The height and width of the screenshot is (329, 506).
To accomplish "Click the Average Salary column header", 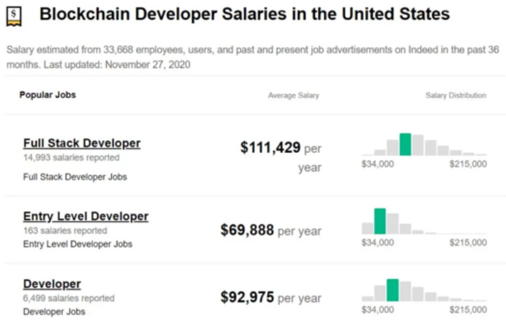I will click(x=293, y=95).
